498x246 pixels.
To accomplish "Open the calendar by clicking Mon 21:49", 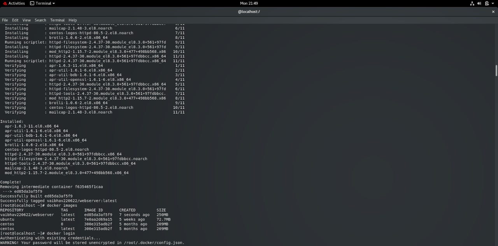I will pyautogui.click(x=249, y=3).
